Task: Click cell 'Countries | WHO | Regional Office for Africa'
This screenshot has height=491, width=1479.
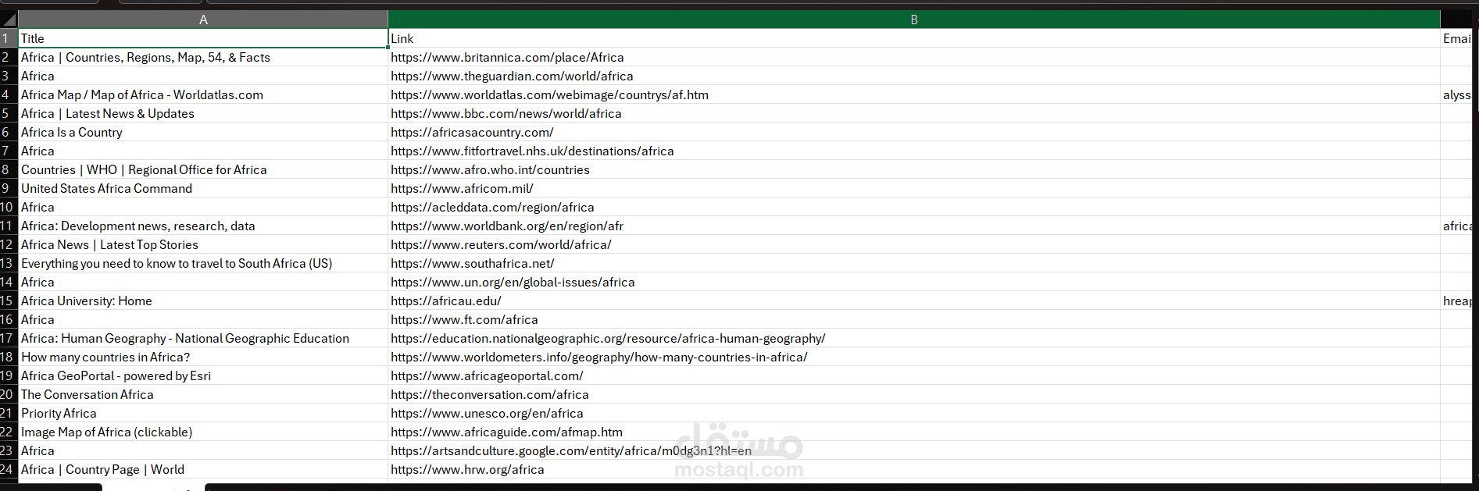Action: click(203, 169)
